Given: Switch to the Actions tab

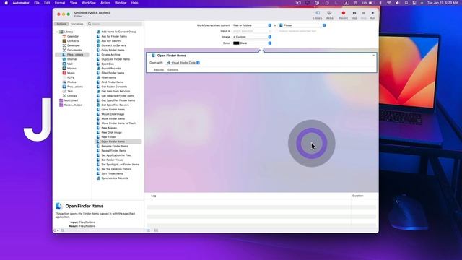Looking at the screenshot, I should coord(61,24).
